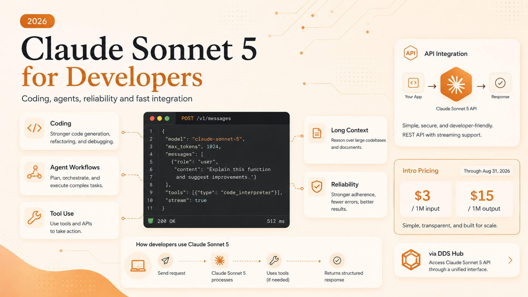
Task: Click the via DDS Hub title
Action: pyautogui.click(x=446, y=253)
